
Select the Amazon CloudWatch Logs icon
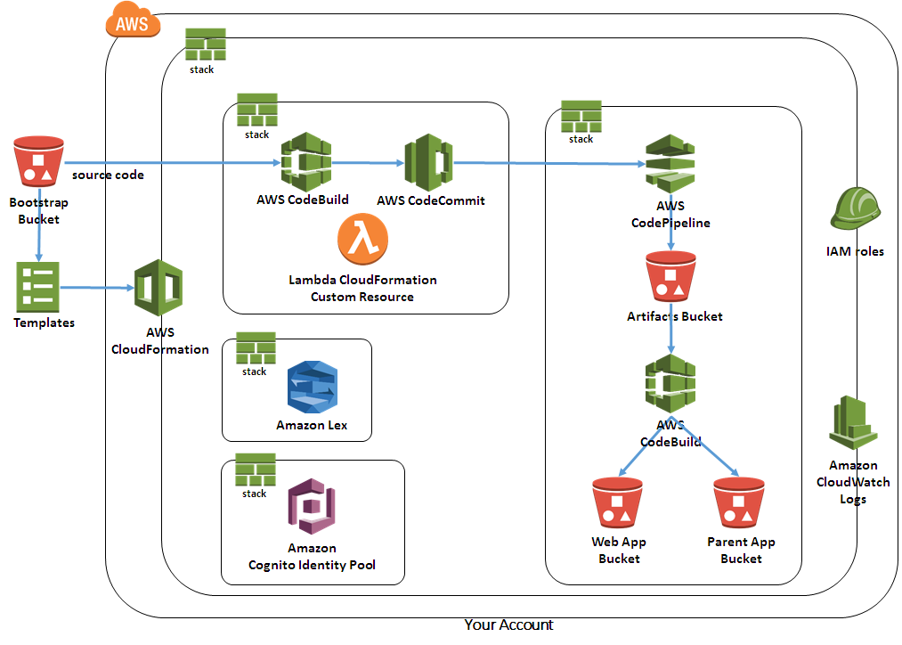[x=853, y=422]
